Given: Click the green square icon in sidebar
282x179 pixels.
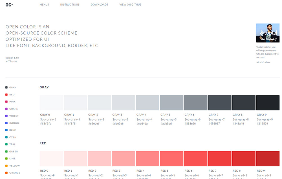Looking at the screenshot, I should [6, 151].
